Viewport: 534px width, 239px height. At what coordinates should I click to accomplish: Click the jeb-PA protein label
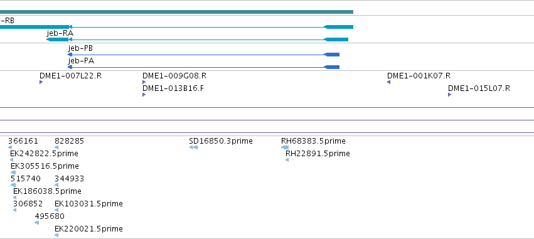coord(81,61)
